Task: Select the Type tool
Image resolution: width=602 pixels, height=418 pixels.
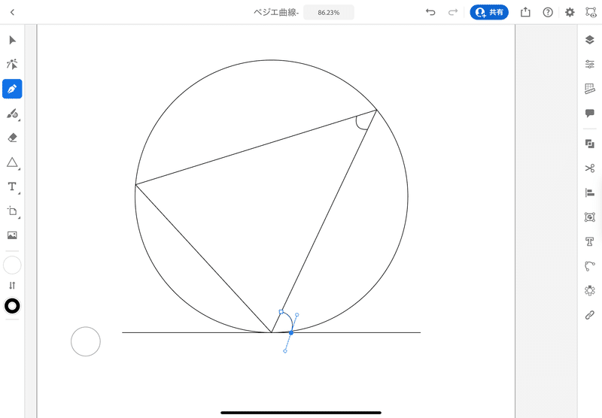Action: (x=12, y=186)
